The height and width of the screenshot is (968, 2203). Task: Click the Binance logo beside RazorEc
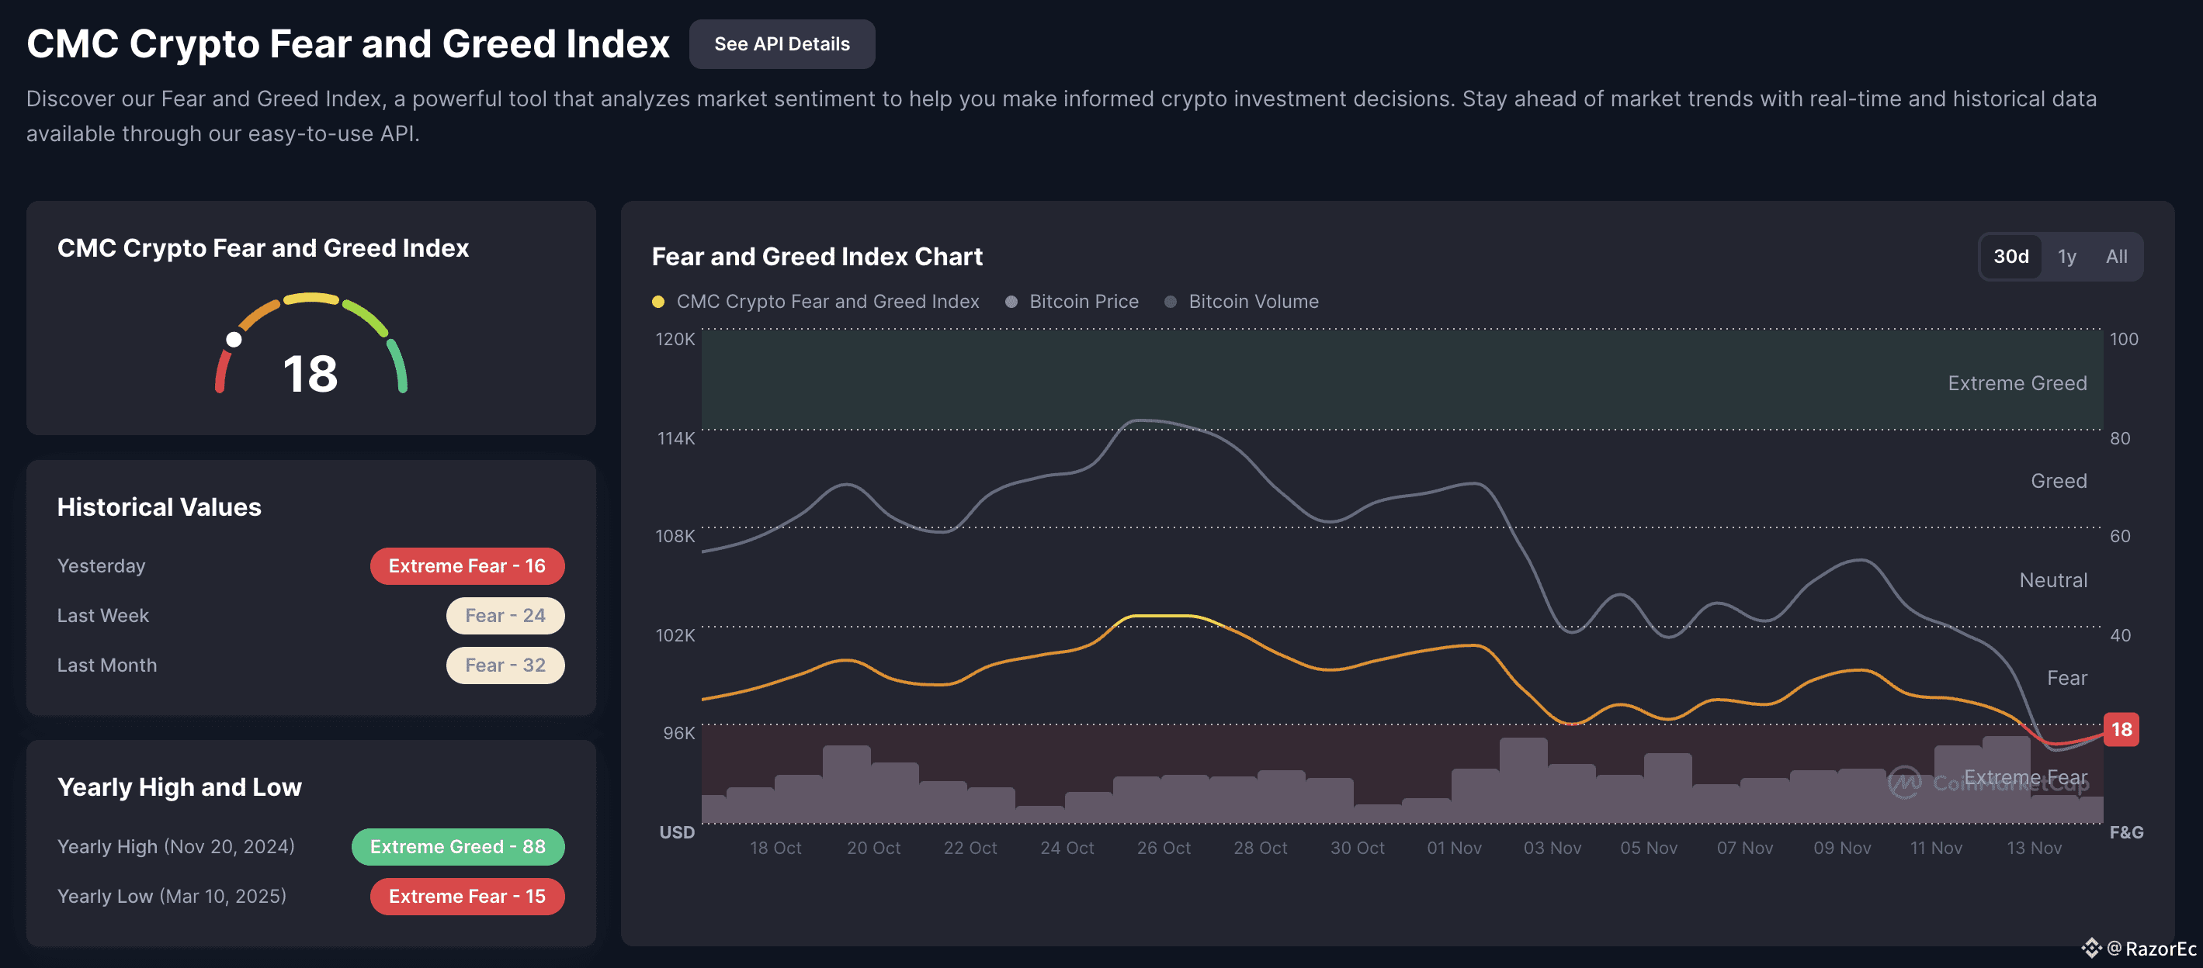(2092, 948)
